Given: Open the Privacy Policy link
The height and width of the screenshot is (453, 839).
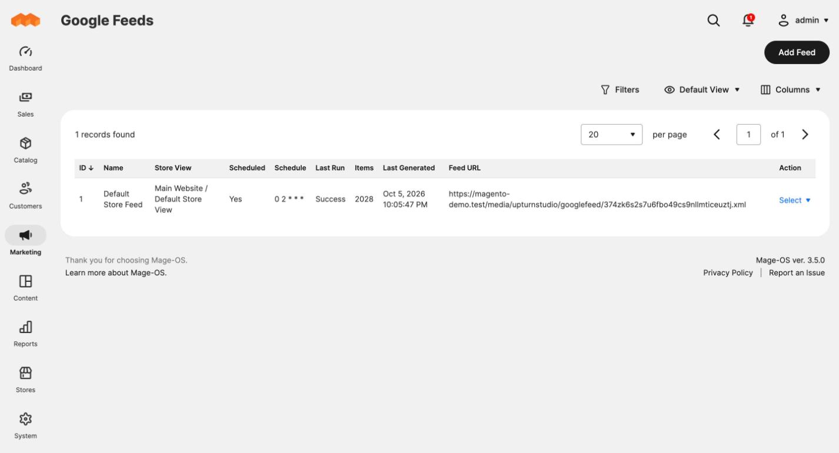Looking at the screenshot, I should (x=728, y=272).
